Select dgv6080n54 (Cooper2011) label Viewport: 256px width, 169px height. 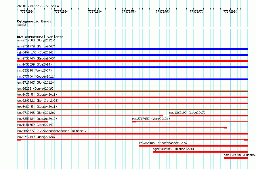(37, 107)
